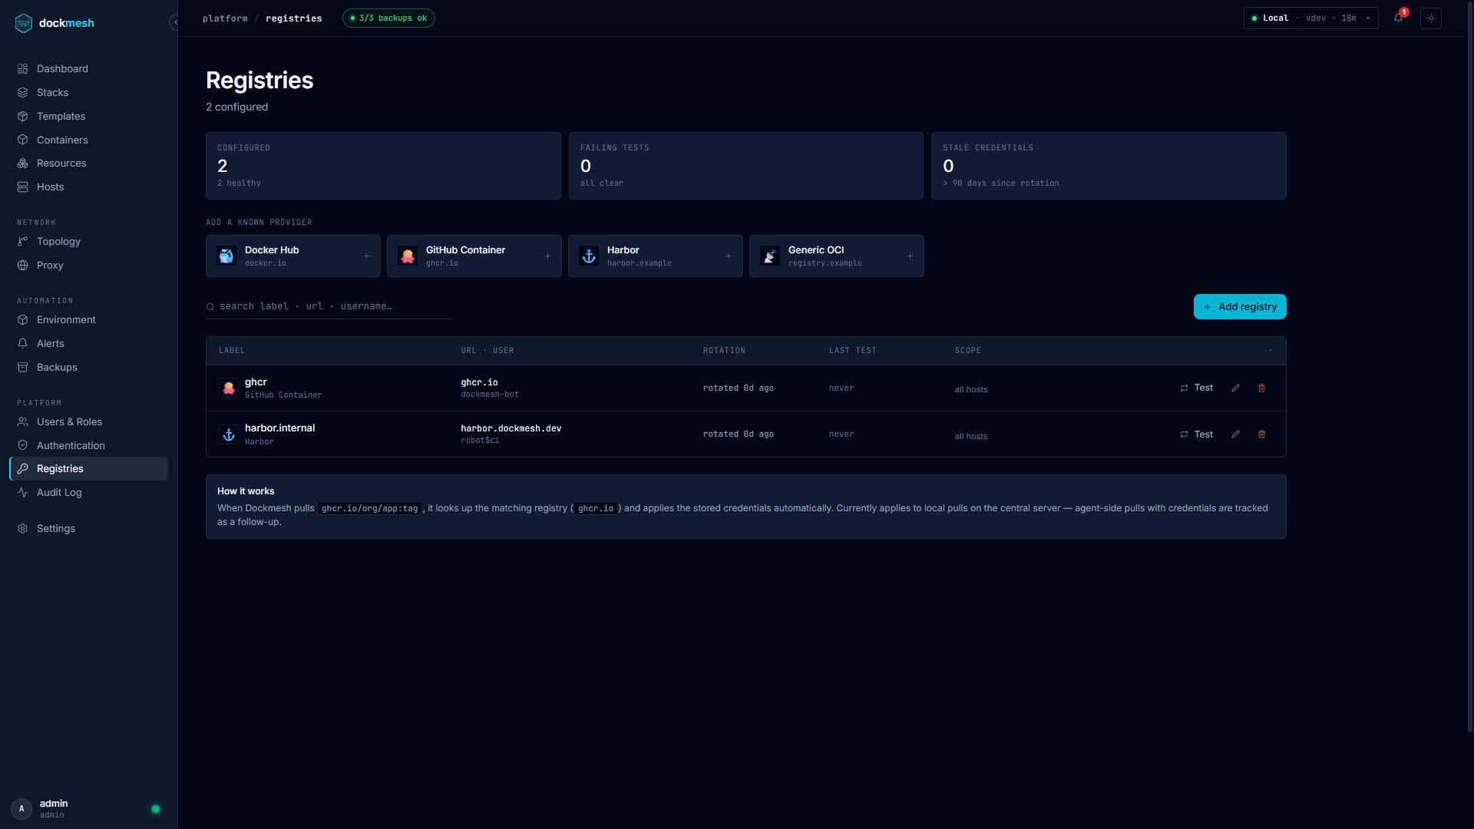
Task: Click the harbor.internal row anchor icon
Action: (229, 434)
